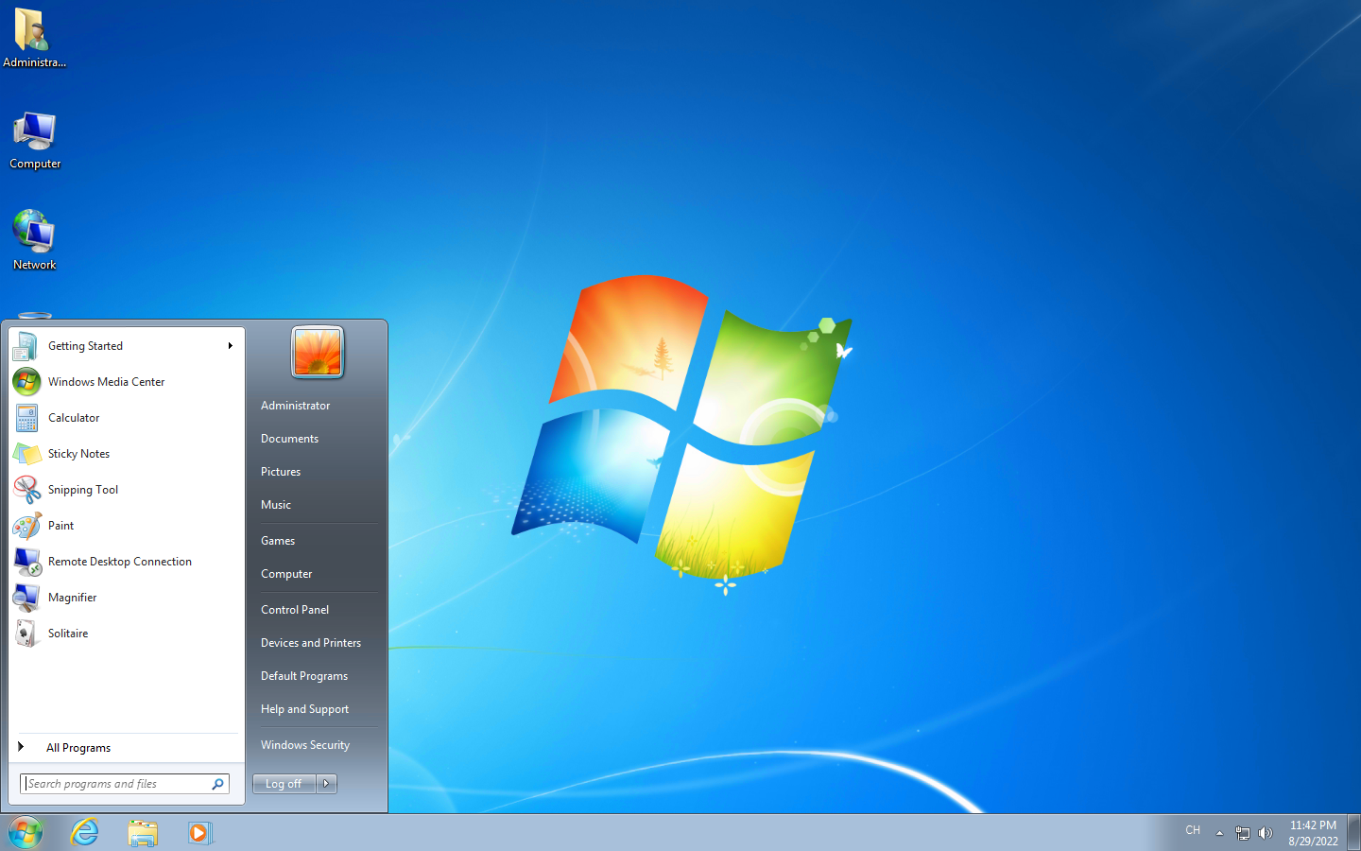Open the Paint palette icon
Viewport: 1361px width, 851px height.
click(26, 526)
